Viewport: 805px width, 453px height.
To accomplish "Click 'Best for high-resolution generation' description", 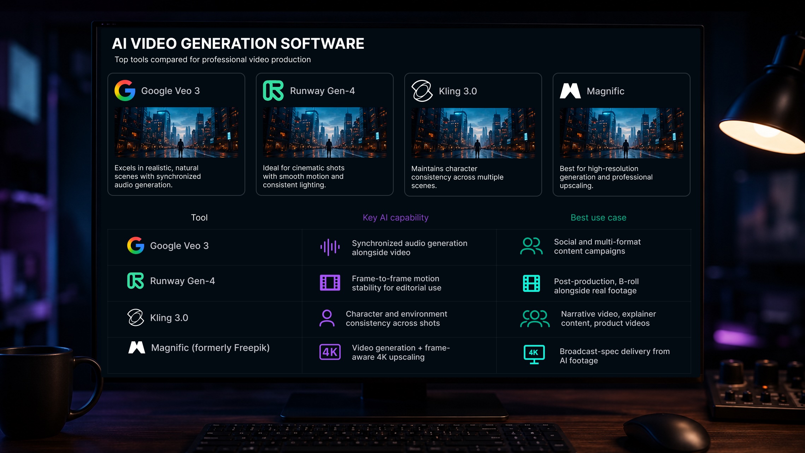I will 606,177.
